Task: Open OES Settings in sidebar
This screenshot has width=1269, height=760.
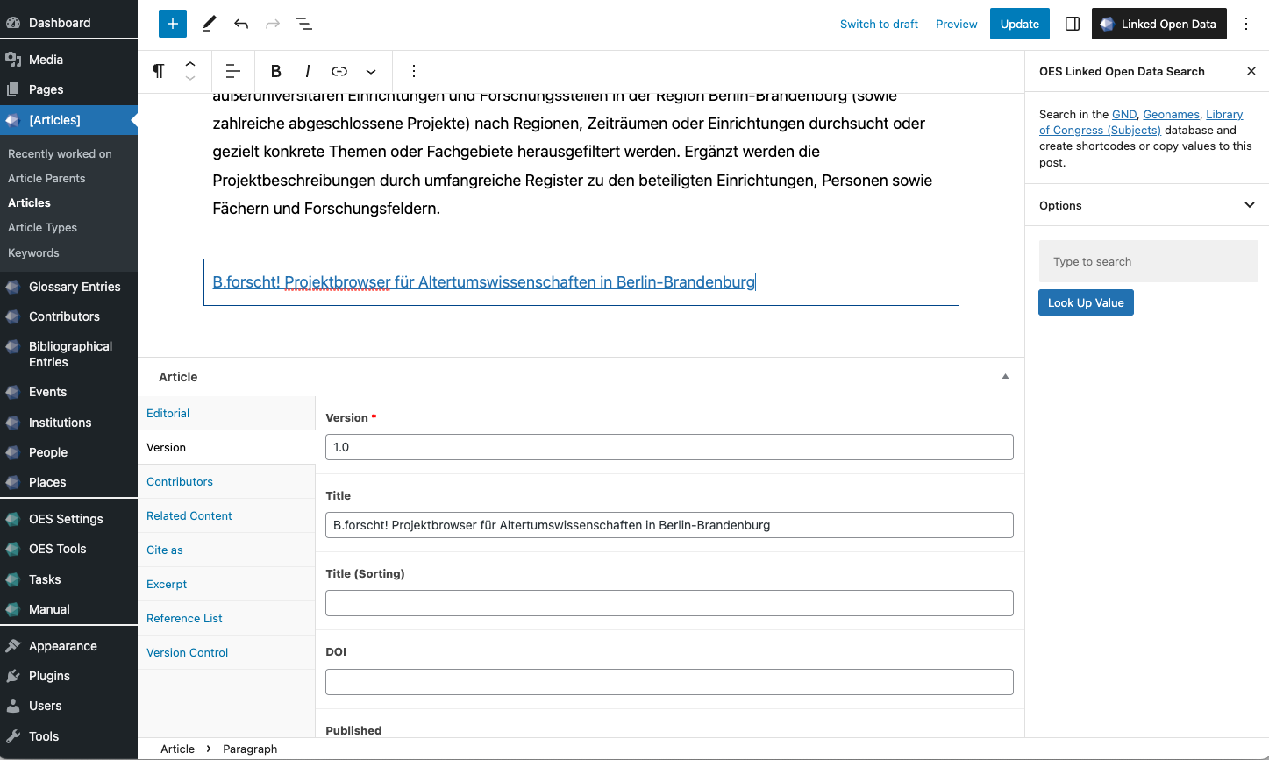Action: [x=68, y=519]
